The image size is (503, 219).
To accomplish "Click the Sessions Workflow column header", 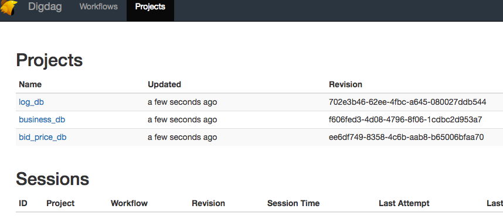I will click(129, 203).
